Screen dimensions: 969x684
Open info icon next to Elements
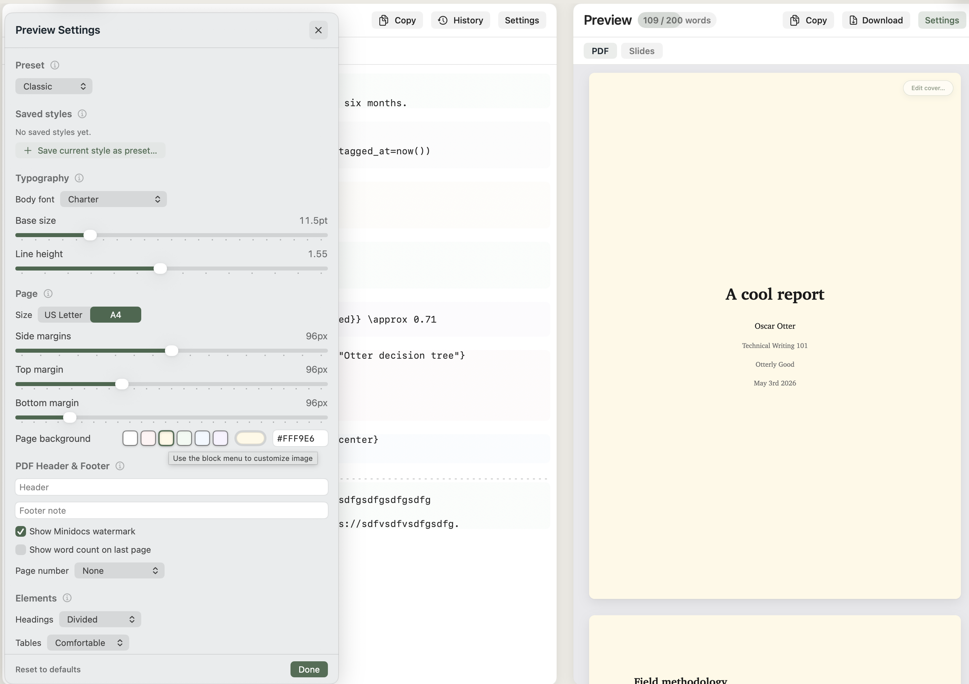pyautogui.click(x=67, y=598)
